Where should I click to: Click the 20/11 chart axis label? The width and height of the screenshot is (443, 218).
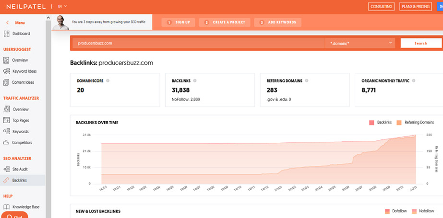(414, 188)
